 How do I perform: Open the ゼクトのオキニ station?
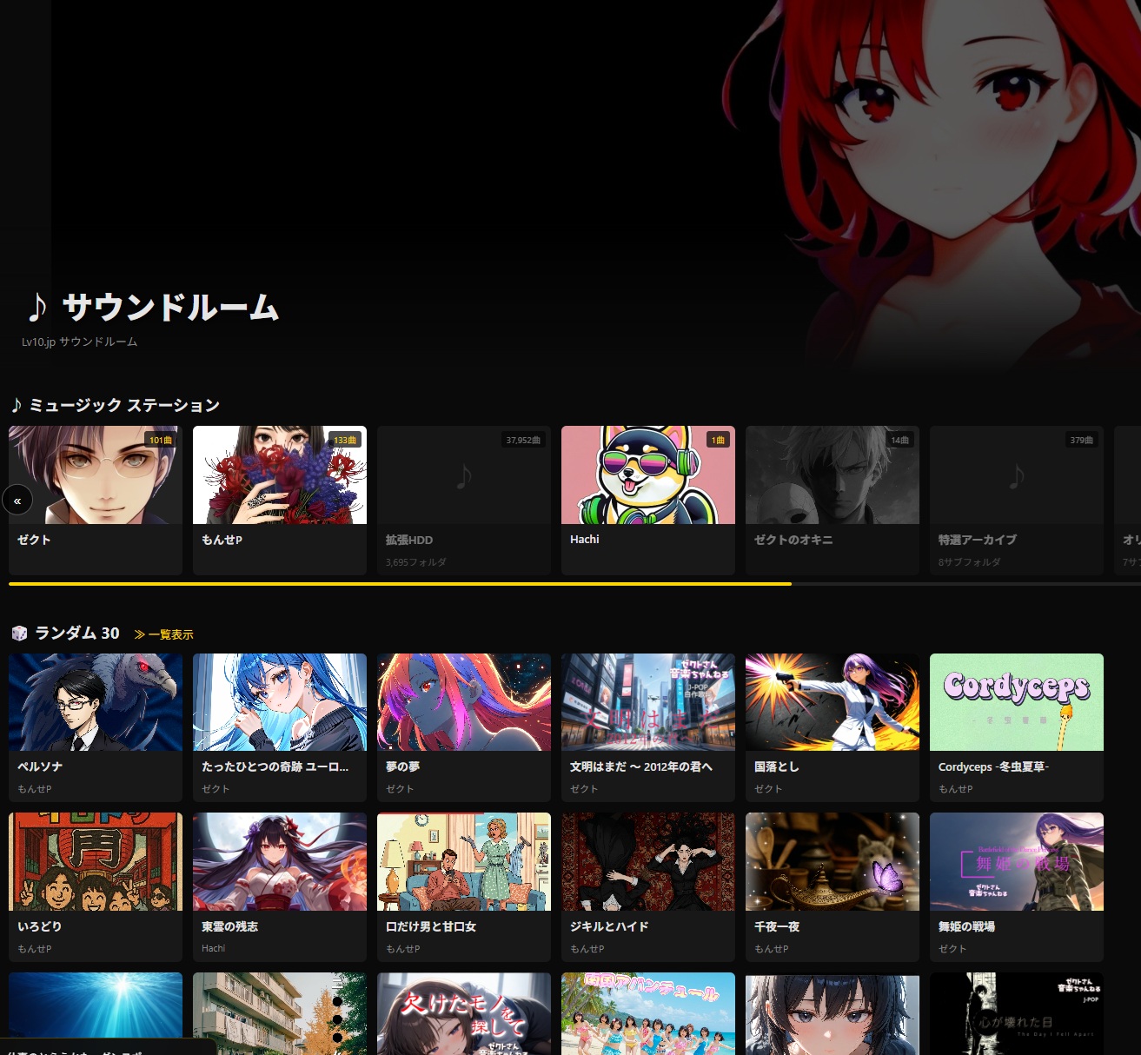click(832, 500)
